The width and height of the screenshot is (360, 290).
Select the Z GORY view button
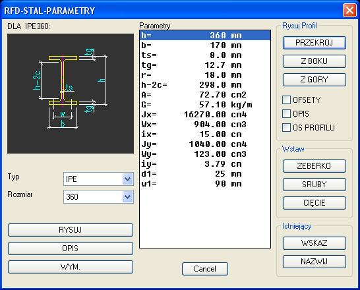coord(314,80)
